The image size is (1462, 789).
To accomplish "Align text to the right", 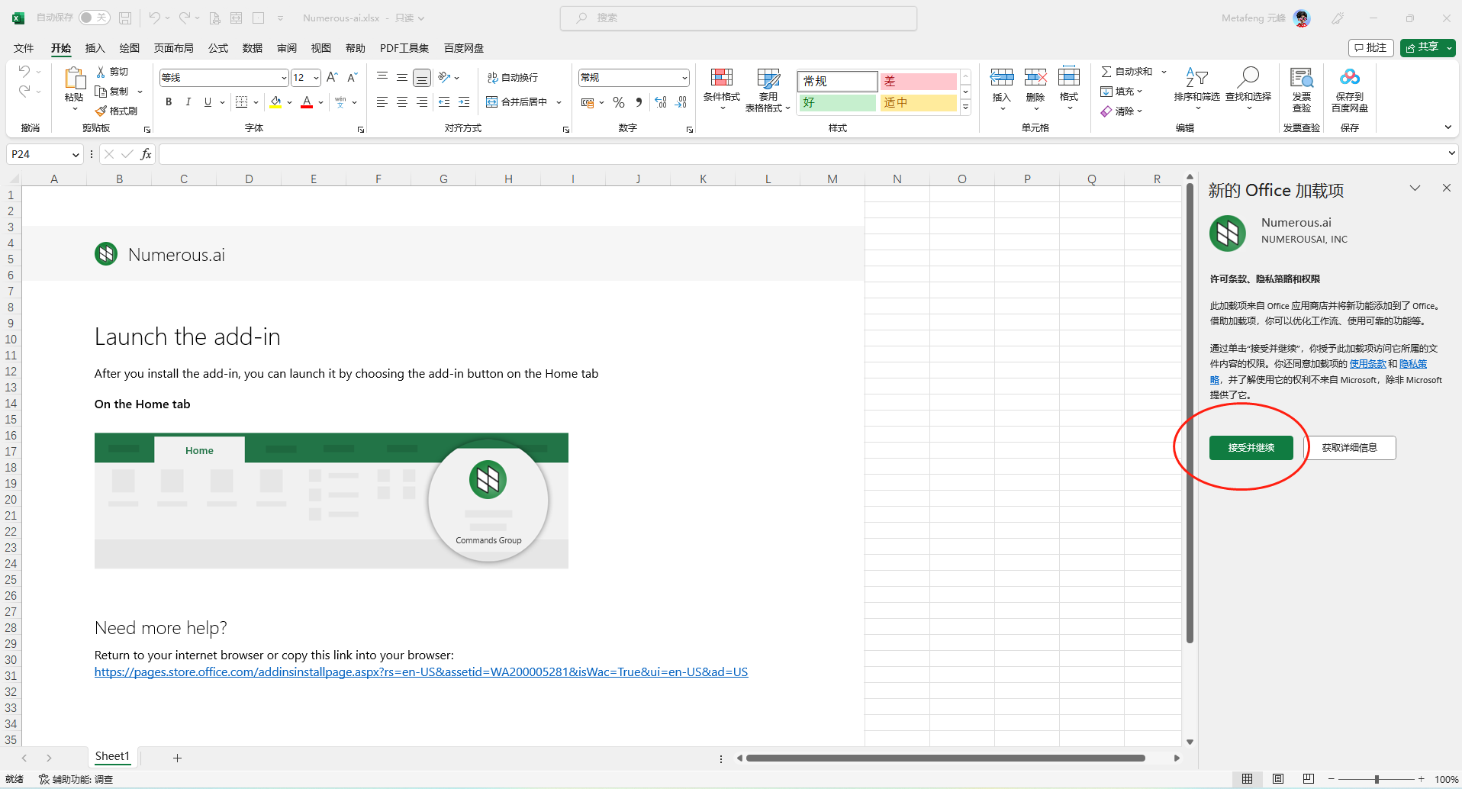I will point(422,101).
